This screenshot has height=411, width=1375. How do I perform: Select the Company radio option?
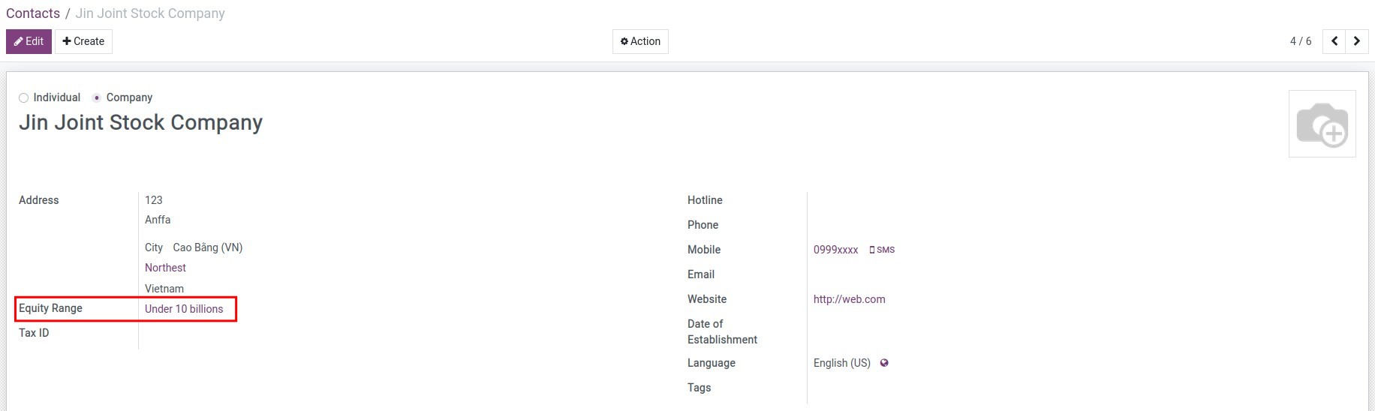click(x=97, y=97)
